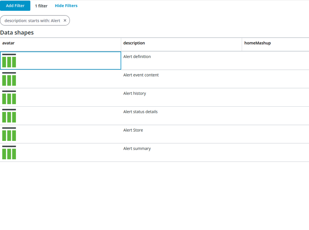Select the Alert summary avatar icon
Screen dimensions: 309x230
coord(9,153)
